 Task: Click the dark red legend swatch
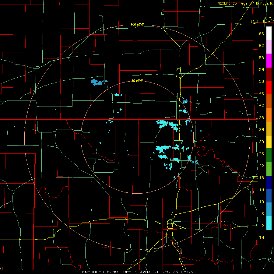coord(269,74)
